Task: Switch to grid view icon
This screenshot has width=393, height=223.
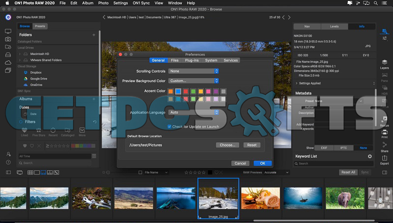Action: tap(30, 172)
